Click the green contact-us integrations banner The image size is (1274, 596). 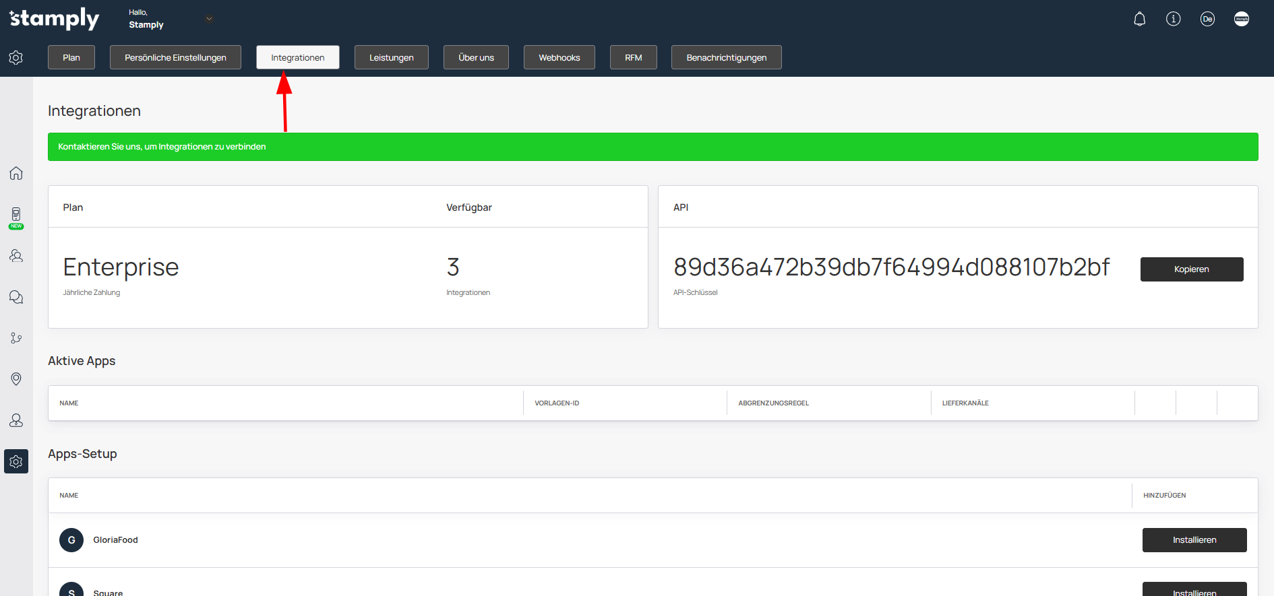[x=652, y=147]
